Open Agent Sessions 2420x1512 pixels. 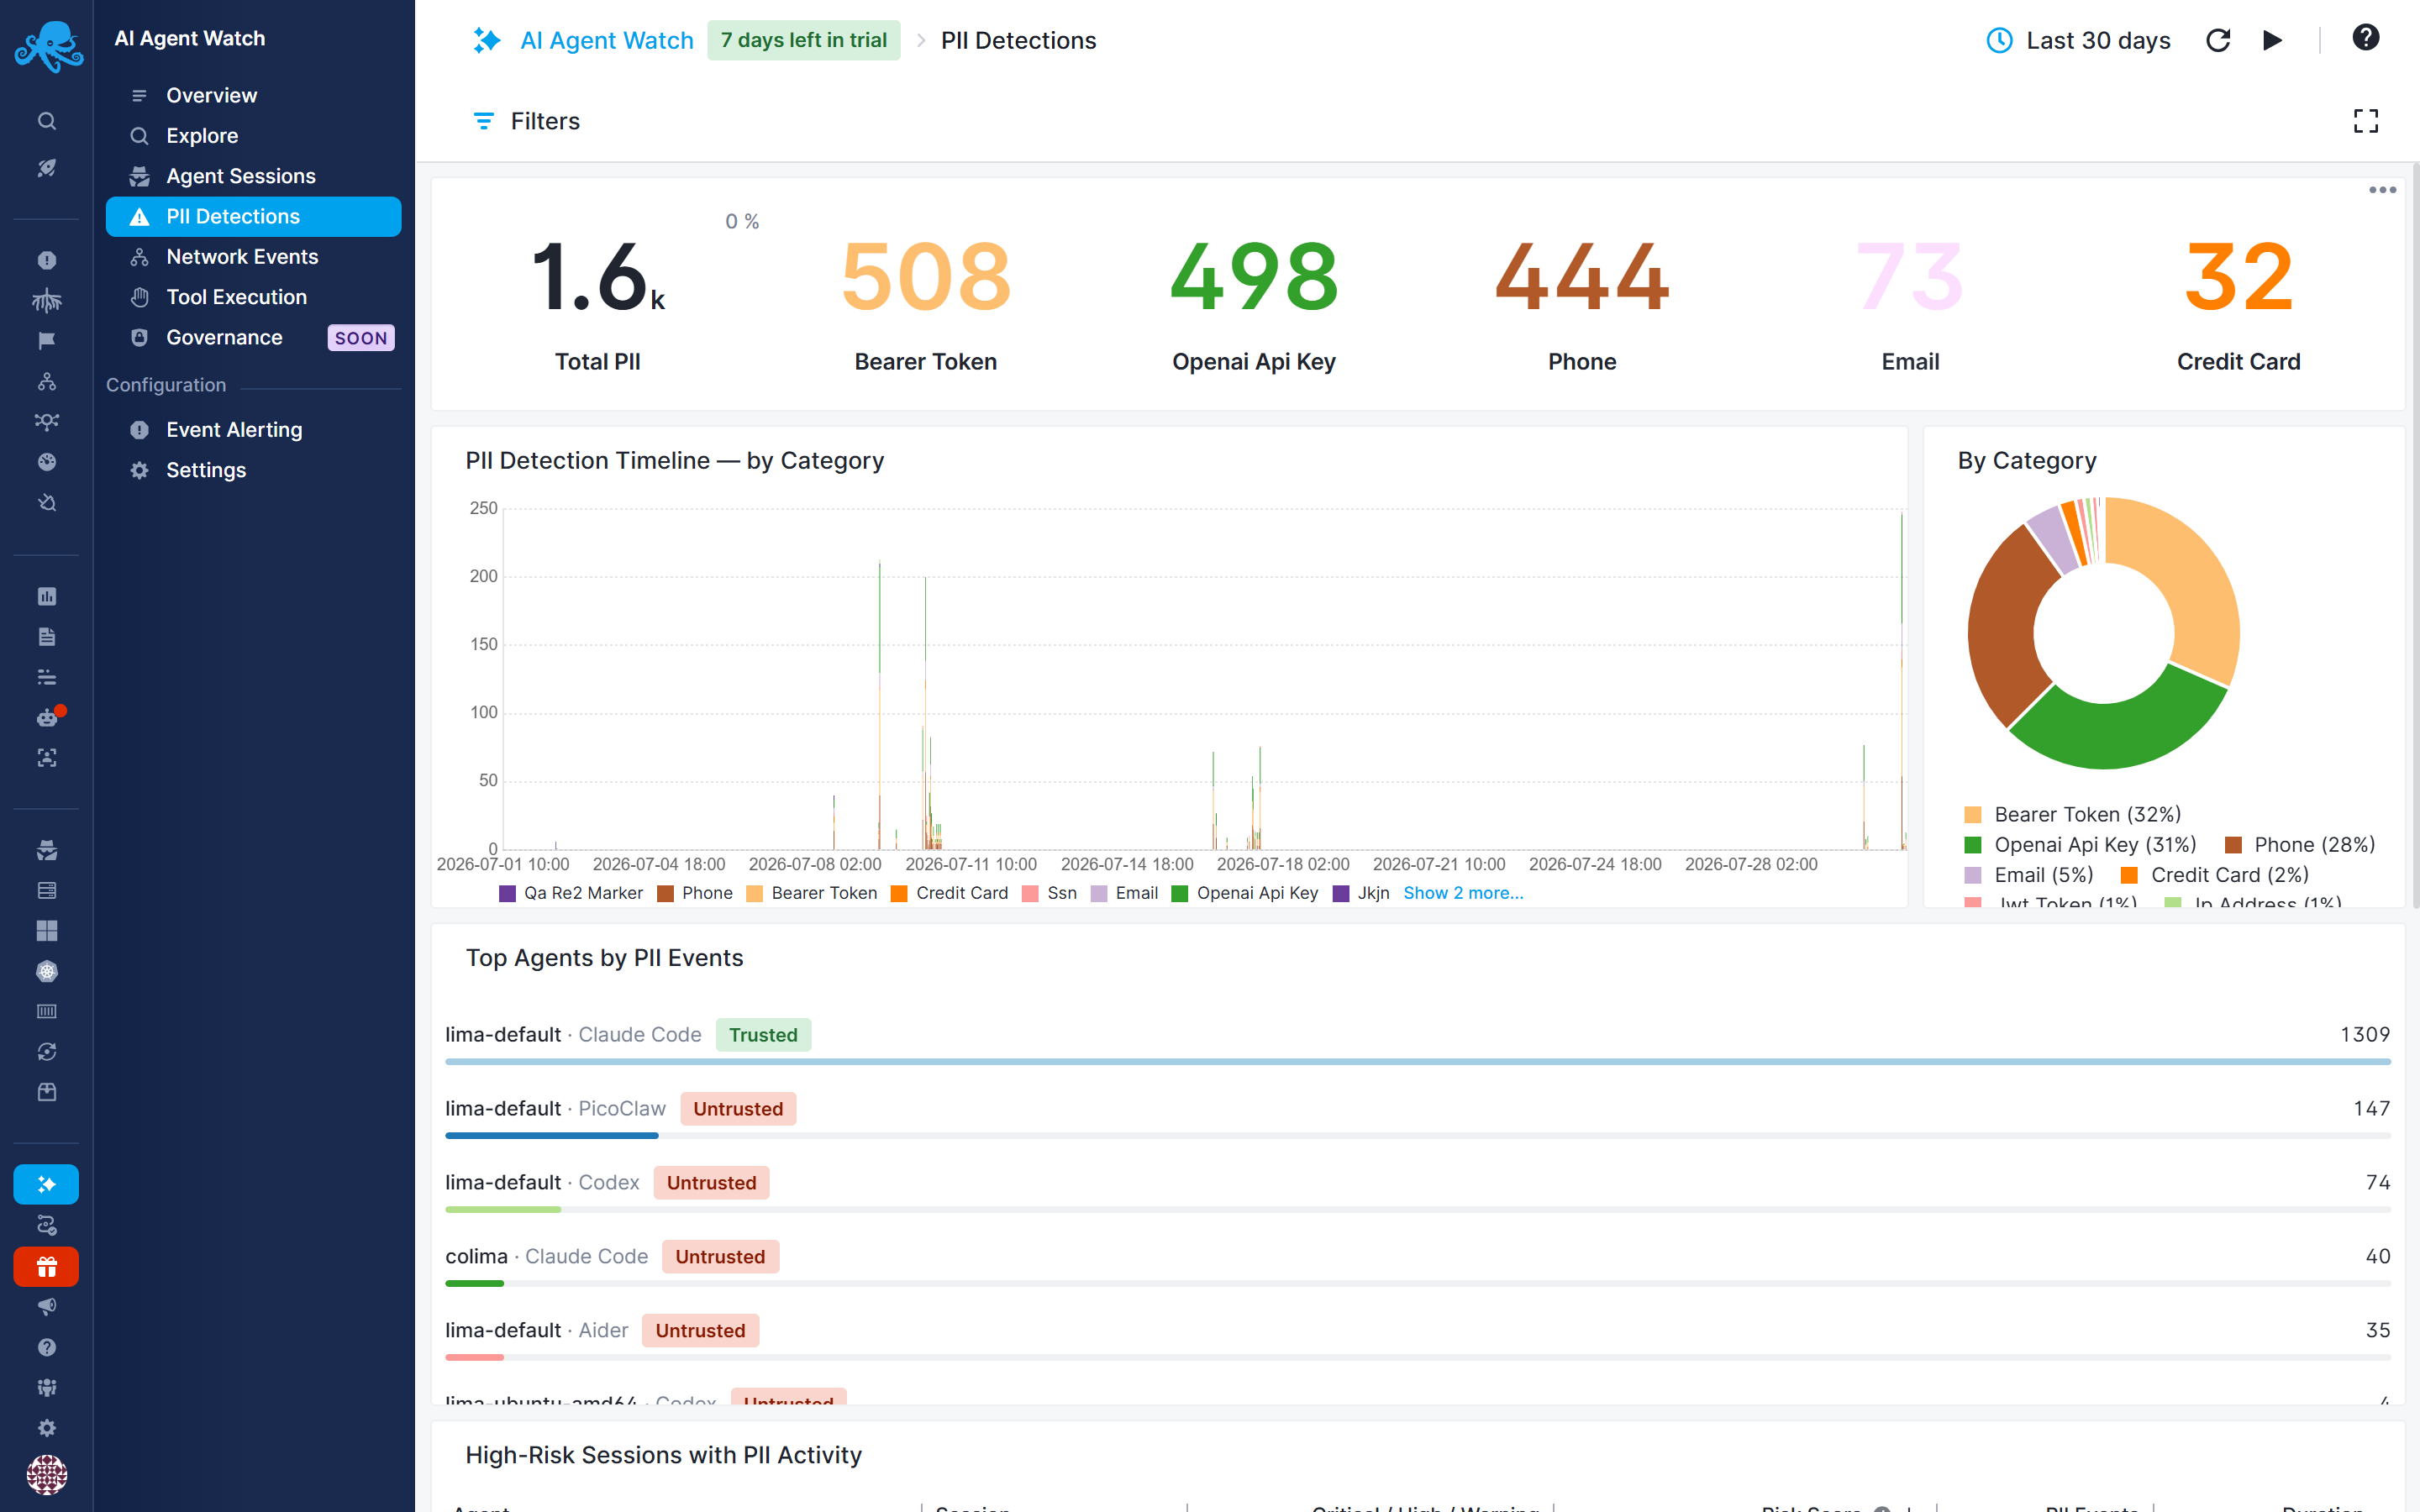pyautogui.click(x=253, y=176)
